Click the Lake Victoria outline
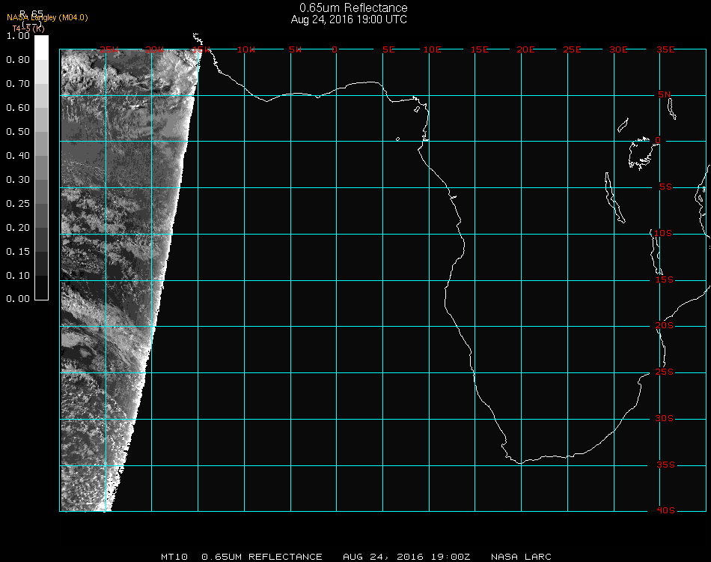Viewport: 711px width, 562px height. (x=641, y=152)
